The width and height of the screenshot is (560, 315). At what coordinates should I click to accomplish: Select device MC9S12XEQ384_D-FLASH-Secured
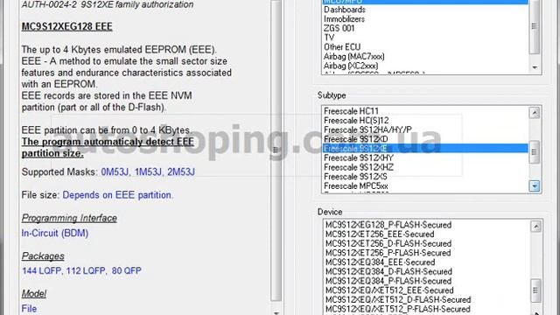[x=426, y=271]
